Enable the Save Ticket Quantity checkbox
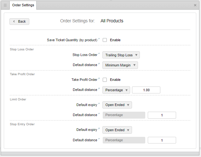This screenshot has height=157, width=201. coord(105,40)
